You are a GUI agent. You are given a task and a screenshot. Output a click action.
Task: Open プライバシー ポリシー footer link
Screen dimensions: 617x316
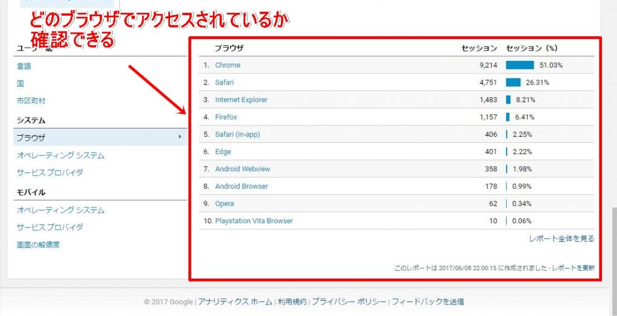(x=349, y=302)
